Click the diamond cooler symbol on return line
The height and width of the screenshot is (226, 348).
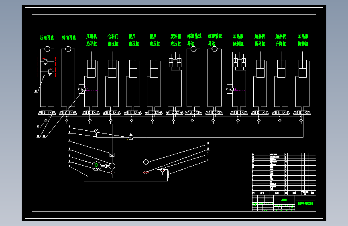click(x=146, y=162)
